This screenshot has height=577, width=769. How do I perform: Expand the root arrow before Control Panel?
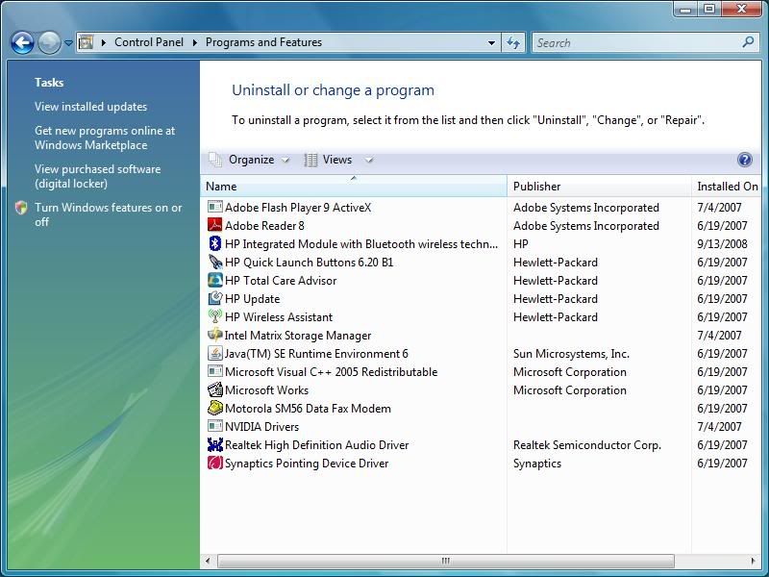click(104, 42)
